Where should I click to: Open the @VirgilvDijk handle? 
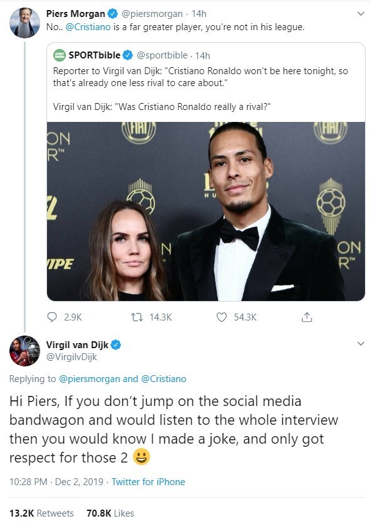click(x=71, y=357)
